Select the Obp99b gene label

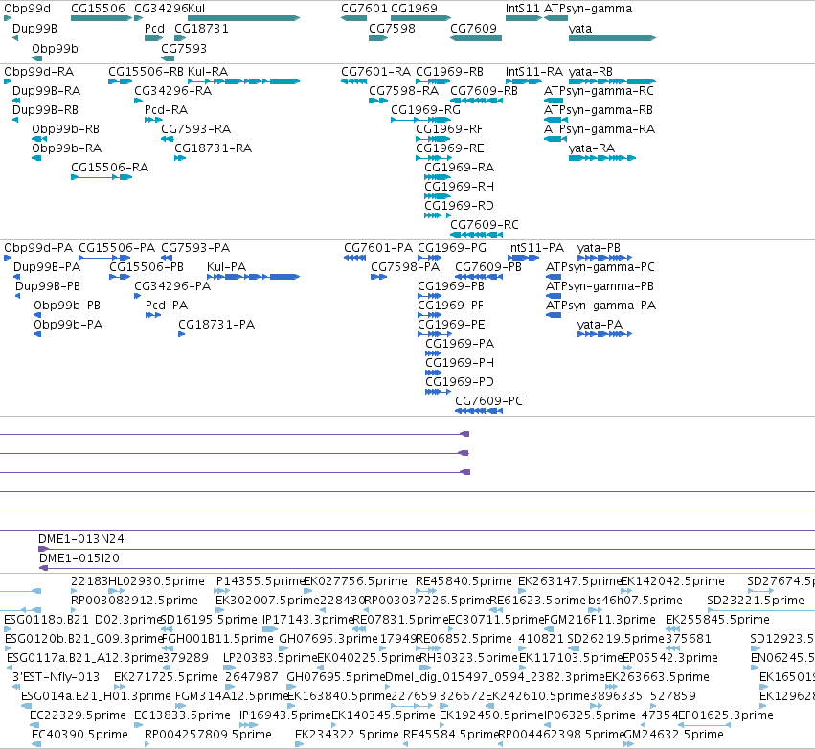point(56,48)
